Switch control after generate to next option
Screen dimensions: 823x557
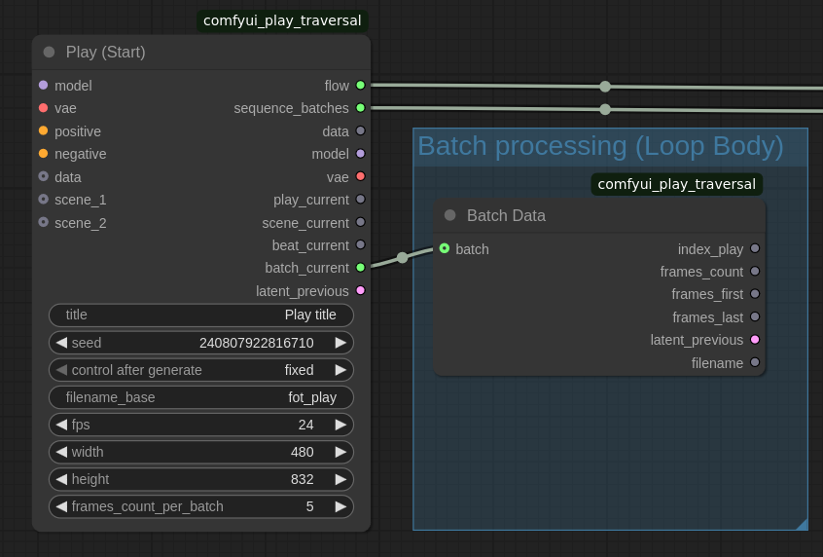point(340,370)
